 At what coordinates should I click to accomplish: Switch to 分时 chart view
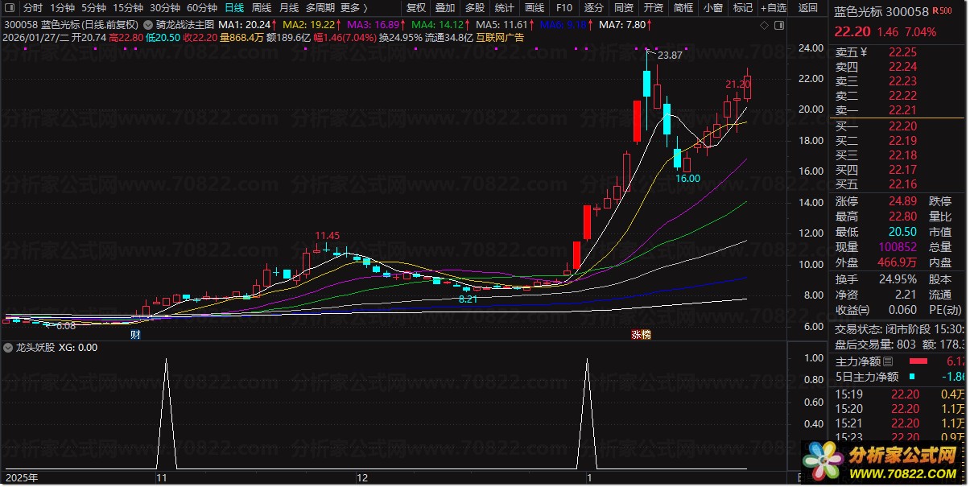pos(33,7)
